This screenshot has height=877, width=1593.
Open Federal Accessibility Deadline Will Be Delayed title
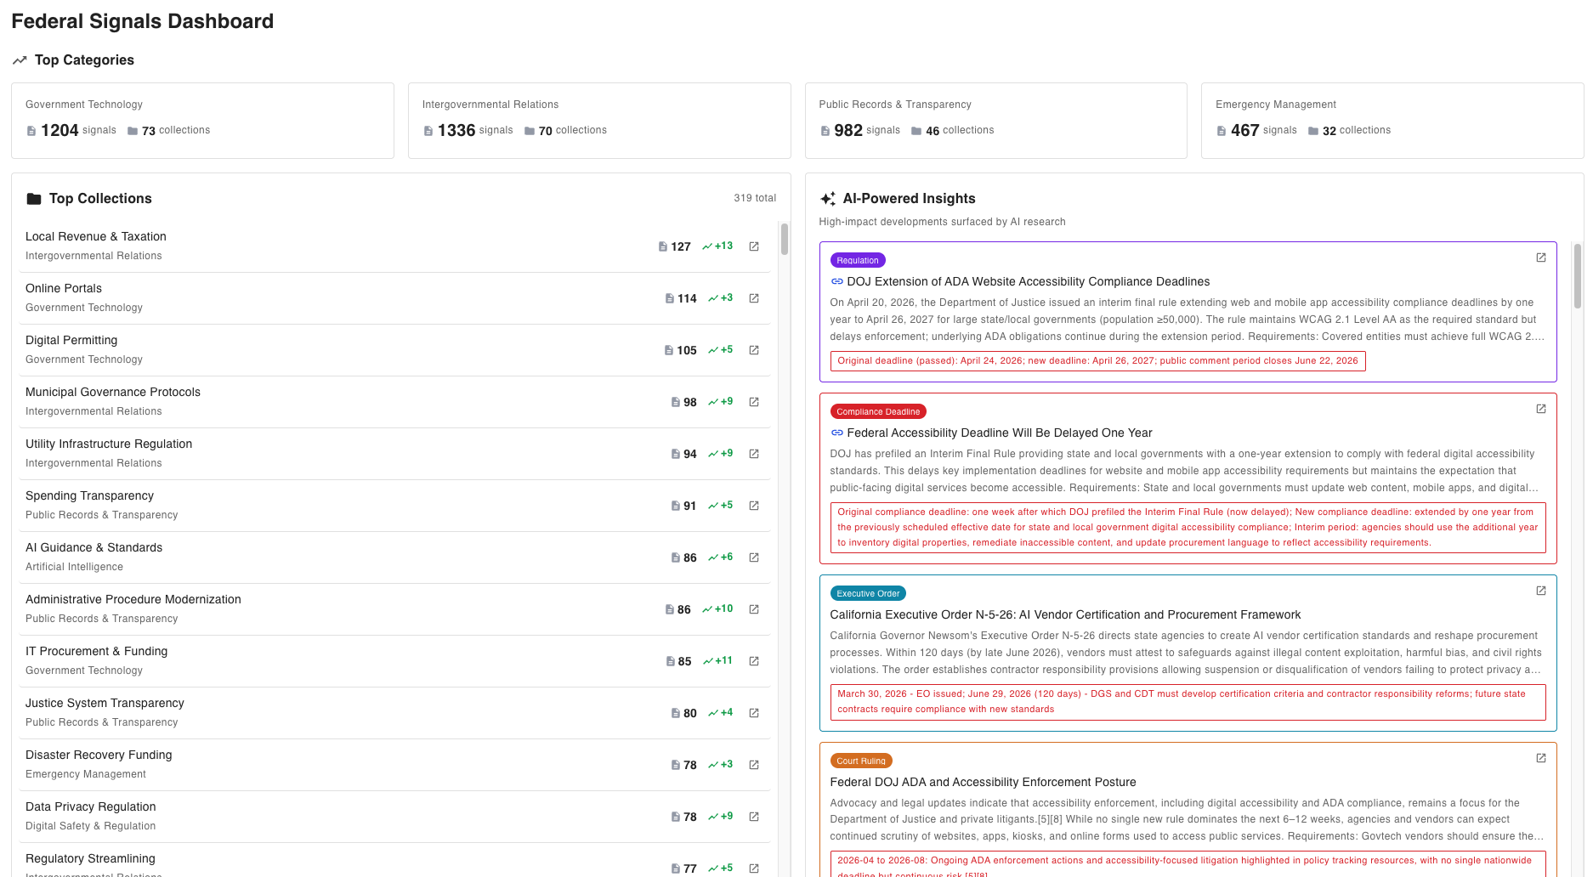point(1000,433)
